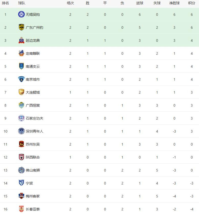199x214 pixels.
Task: Select the 梅州客家 team name
Action: pos(33,196)
